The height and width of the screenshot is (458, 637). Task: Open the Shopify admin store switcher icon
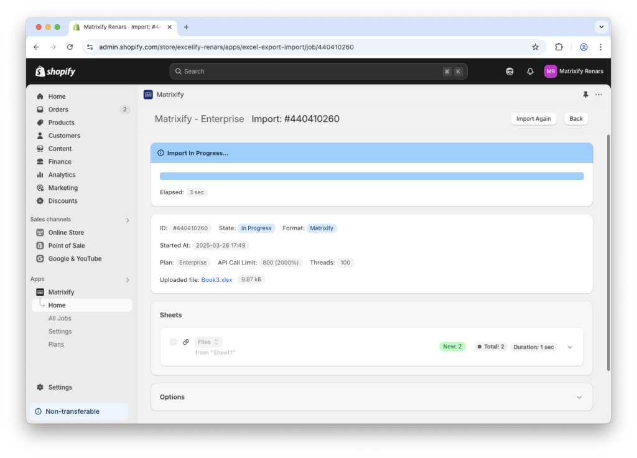509,71
